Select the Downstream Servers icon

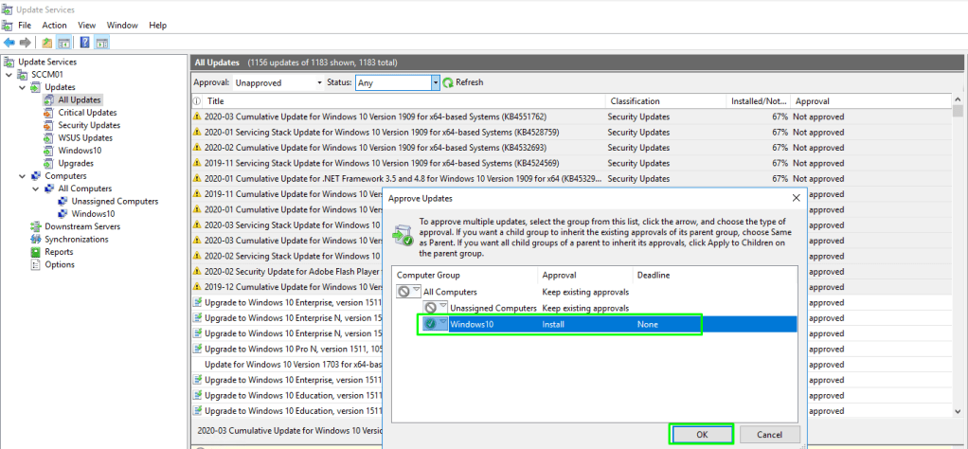coord(36,226)
